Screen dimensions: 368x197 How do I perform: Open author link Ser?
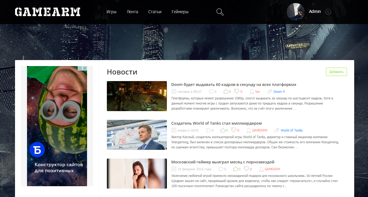pos(257,92)
